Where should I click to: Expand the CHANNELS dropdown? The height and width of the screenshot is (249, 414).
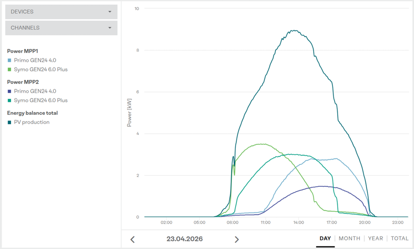(61, 28)
